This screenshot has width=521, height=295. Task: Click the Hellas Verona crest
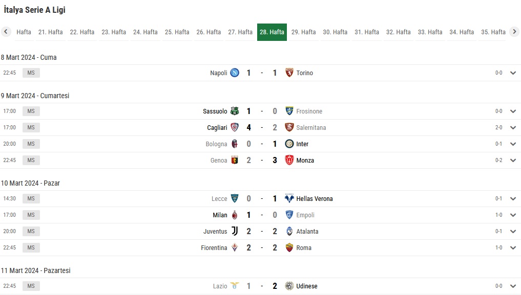(x=289, y=199)
